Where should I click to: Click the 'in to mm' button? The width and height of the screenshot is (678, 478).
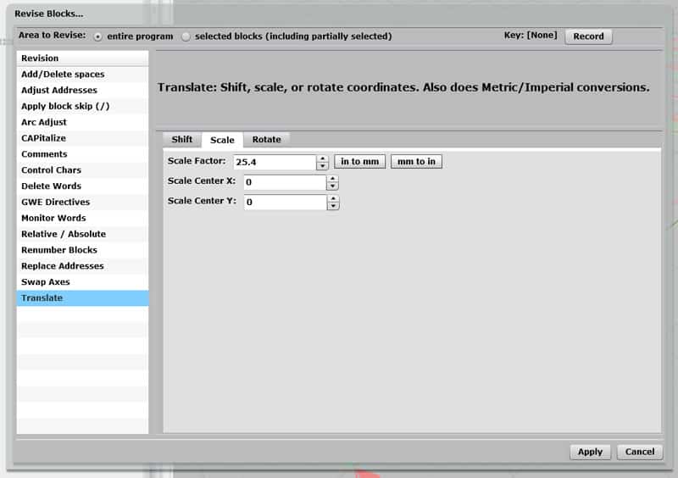coord(359,161)
